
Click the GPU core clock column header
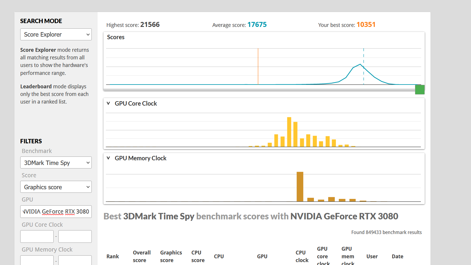click(323, 256)
